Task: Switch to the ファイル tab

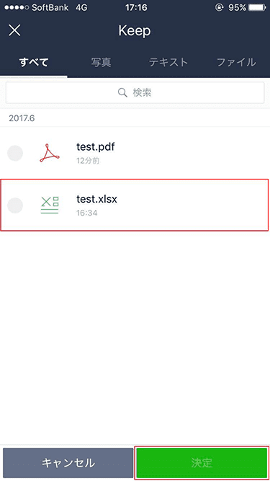Action: point(236,63)
